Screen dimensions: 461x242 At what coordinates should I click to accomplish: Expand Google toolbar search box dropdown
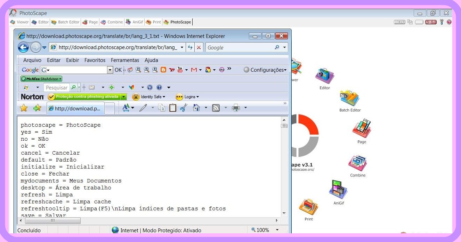(110, 70)
